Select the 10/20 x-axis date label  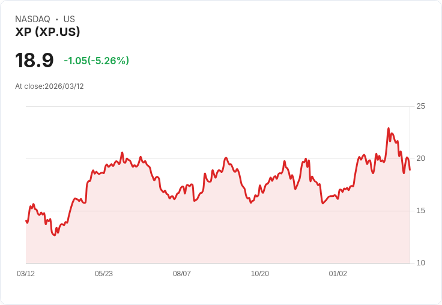pos(260,274)
